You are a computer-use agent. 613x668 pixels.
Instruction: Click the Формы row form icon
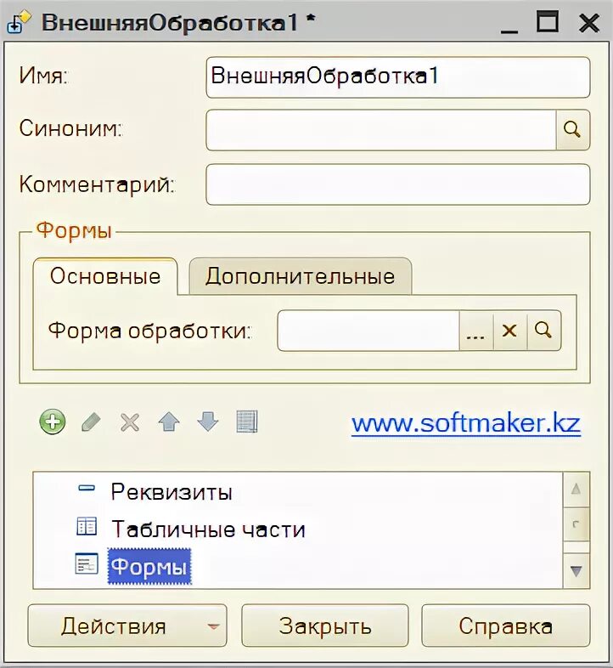87,563
